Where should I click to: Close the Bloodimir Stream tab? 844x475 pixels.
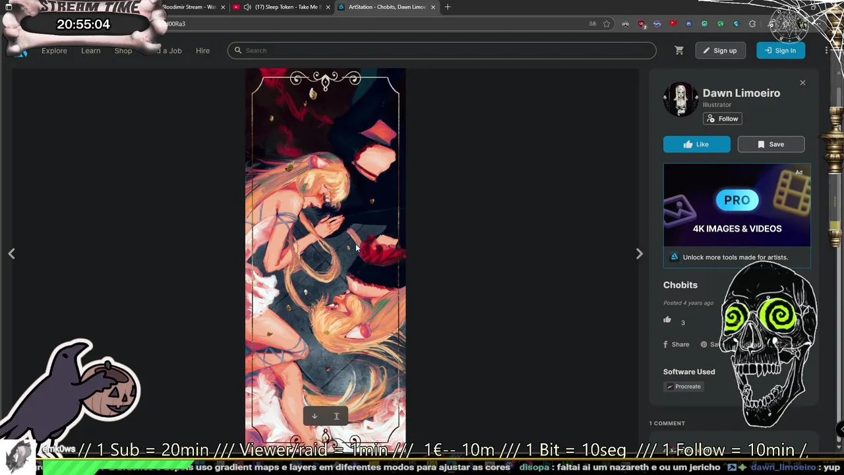click(223, 7)
